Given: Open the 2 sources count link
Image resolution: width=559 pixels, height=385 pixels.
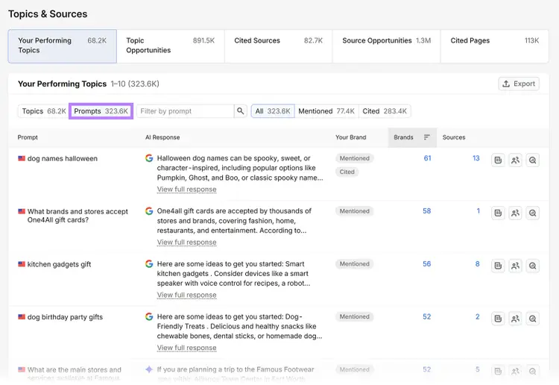Looking at the screenshot, I should 477,316.
